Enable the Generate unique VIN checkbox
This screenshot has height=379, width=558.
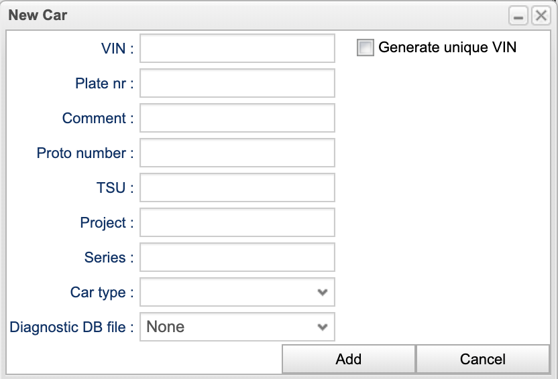tap(366, 48)
